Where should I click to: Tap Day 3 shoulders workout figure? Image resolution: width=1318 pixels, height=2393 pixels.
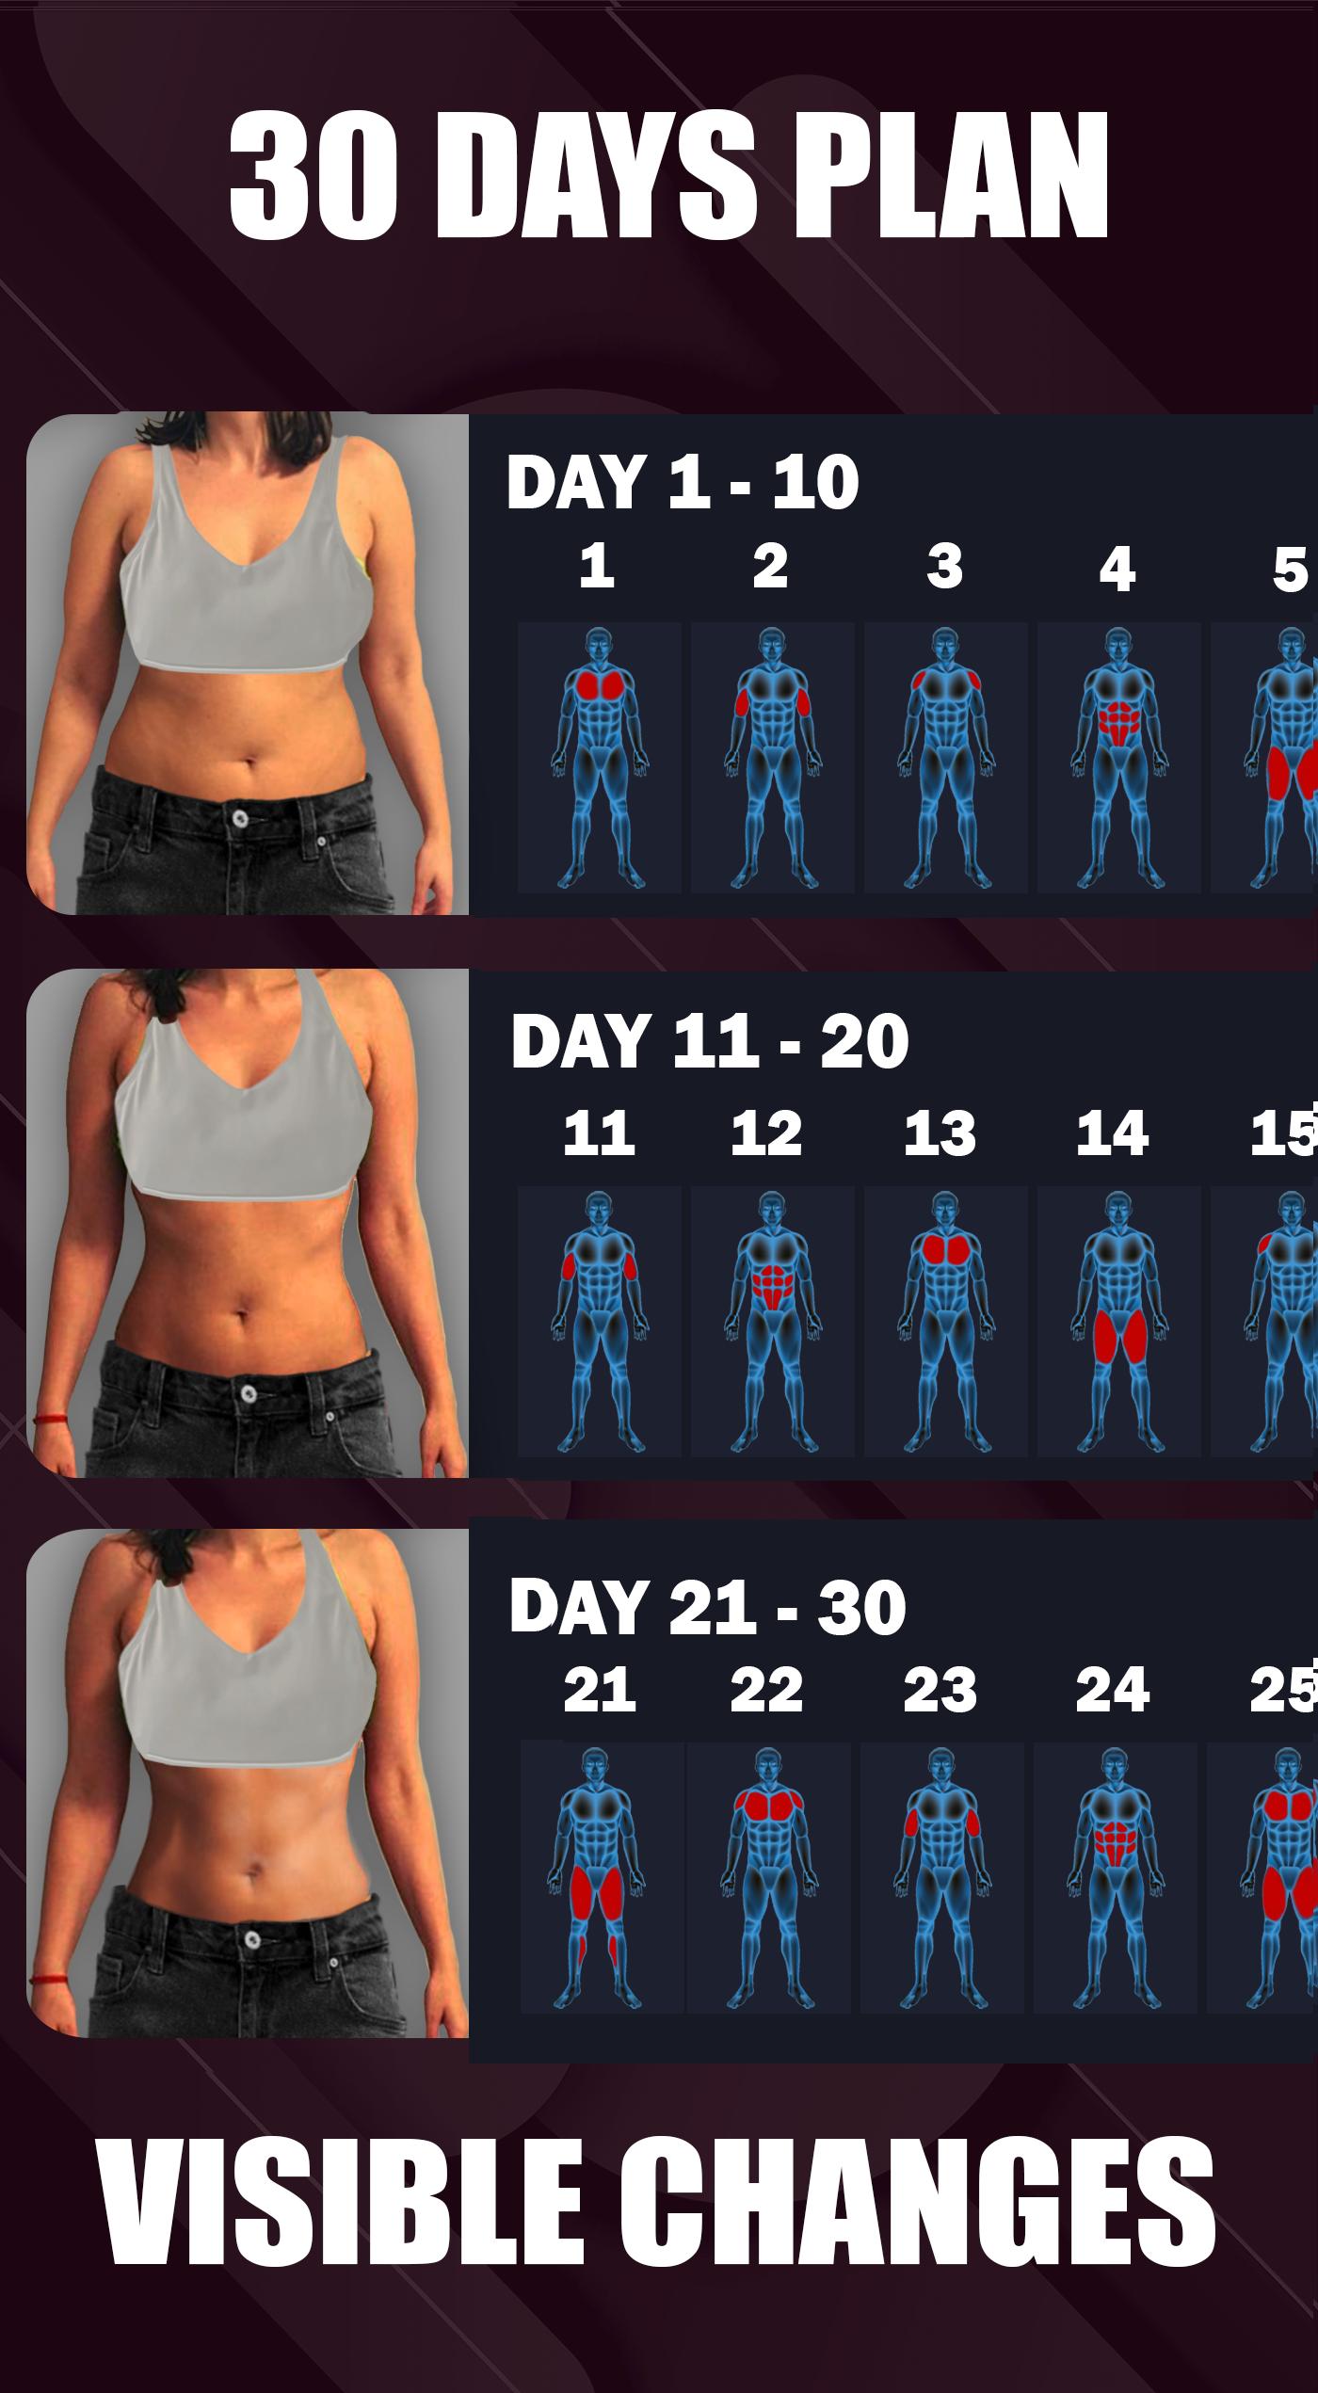tap(945, 758)
